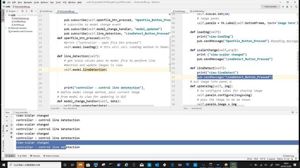Toggle the Favorites side tool stripe button
300x168 pixels.
(3, 146)
